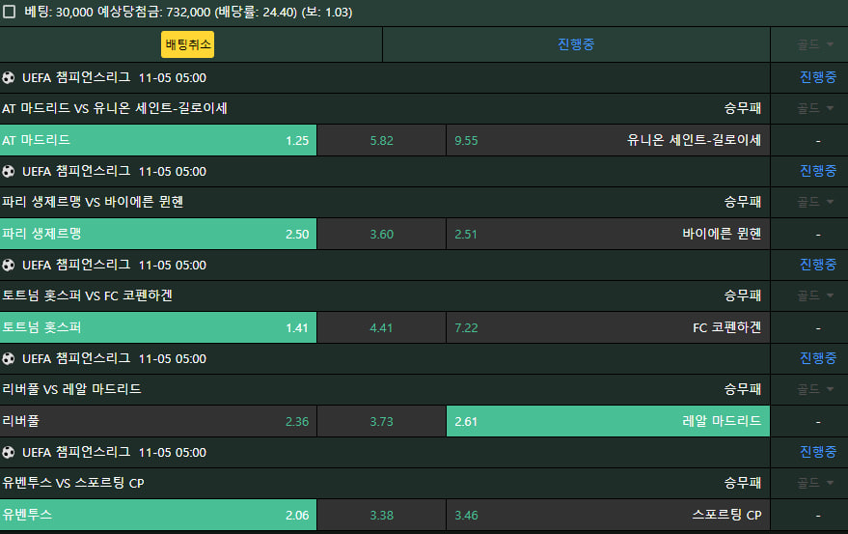Click 진행중 link for AT 마드리드 match row

[818, 77]
